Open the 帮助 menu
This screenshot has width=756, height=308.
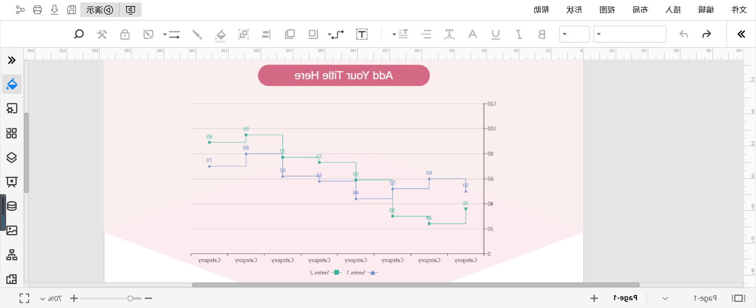pyautogui.click(x=541, y=10)
